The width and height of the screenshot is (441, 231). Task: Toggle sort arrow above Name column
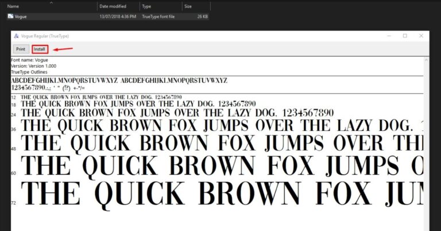[50, 2]
